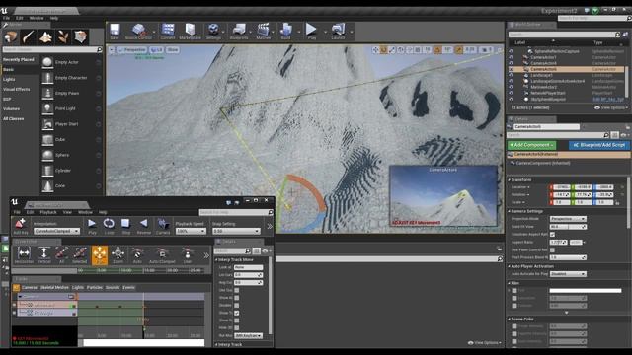Collapse the Transform section
The image size is (632, 355).
tap(510, 179)
